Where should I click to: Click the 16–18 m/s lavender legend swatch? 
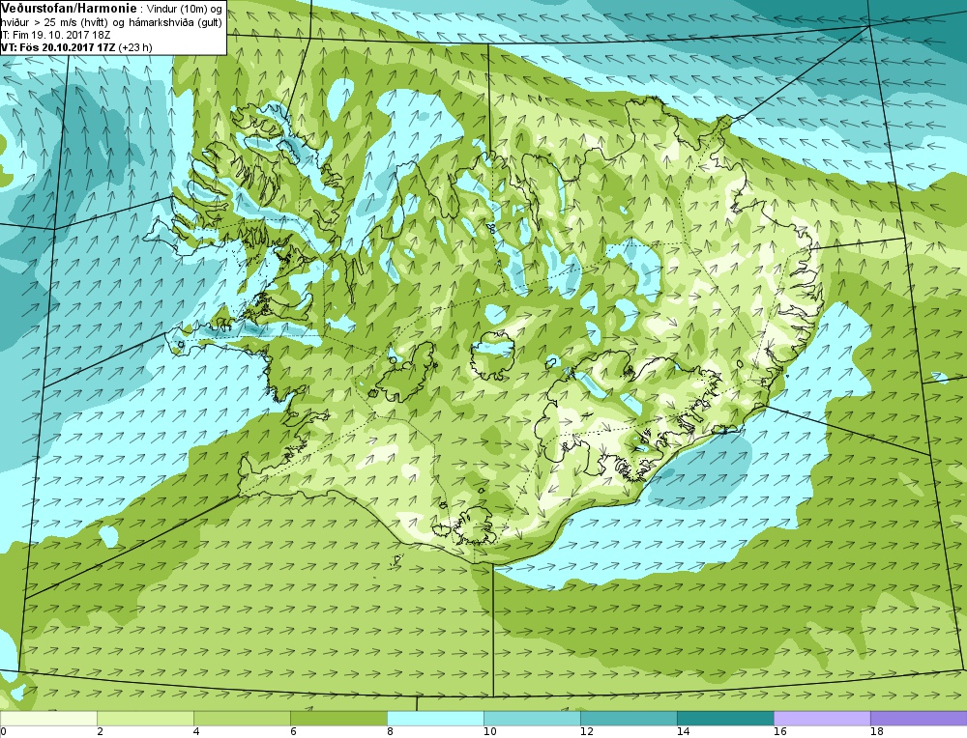tap(822, 719)
